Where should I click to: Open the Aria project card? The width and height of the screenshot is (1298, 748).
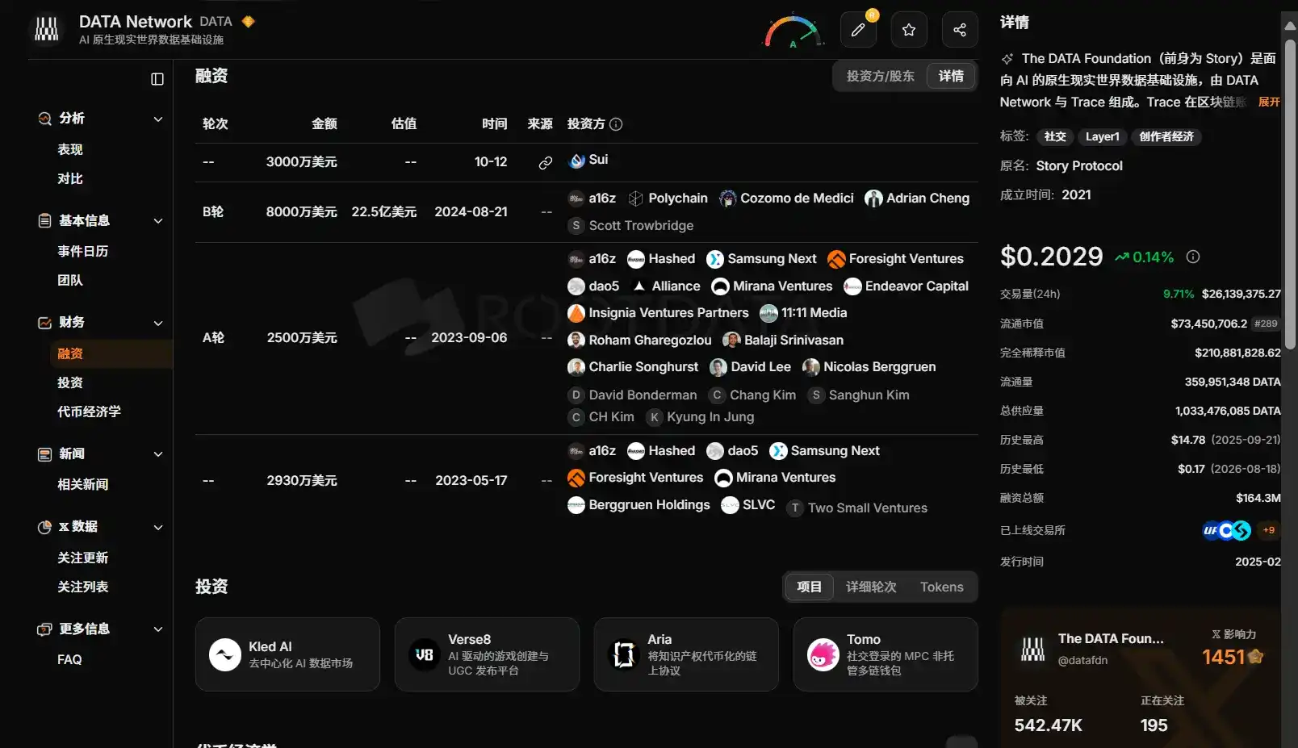tap(686, 654)
